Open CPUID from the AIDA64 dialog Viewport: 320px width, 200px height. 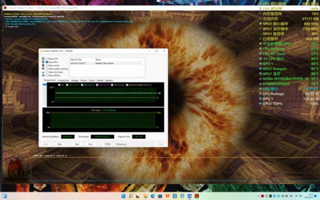coord(107,144)
